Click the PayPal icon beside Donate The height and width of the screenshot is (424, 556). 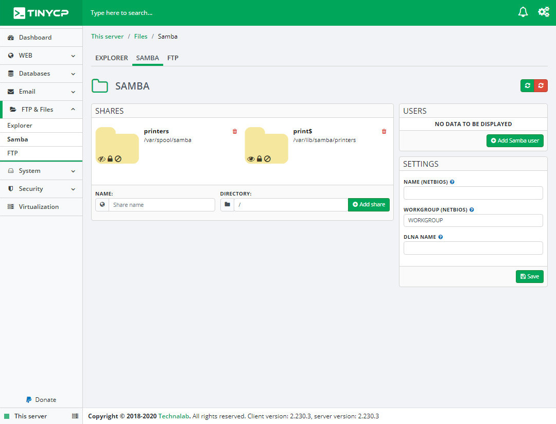pyautogui.click(x=29, y=399)
